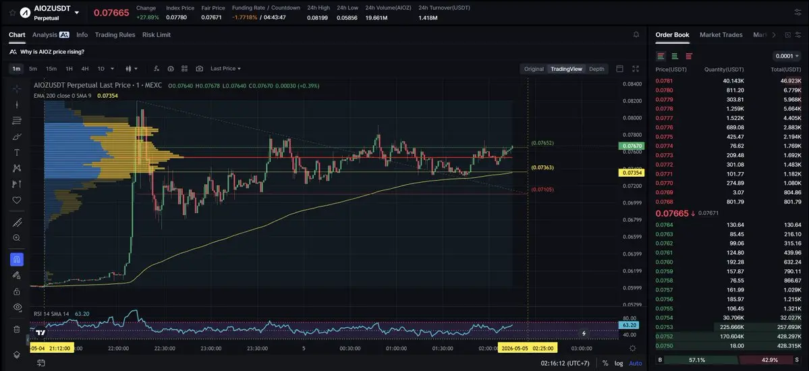Screen dimensions: 809x371
Task: Show both buy and sell orders view
Action: tap(661, 56)
